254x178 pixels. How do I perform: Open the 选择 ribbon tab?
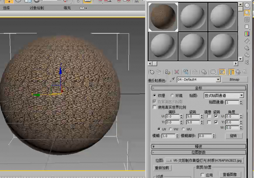6,8
